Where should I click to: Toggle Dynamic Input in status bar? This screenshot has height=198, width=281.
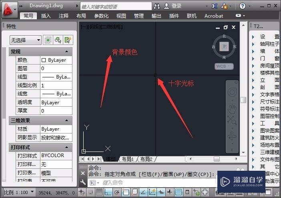pyautogui.click(x=161, y=192)
